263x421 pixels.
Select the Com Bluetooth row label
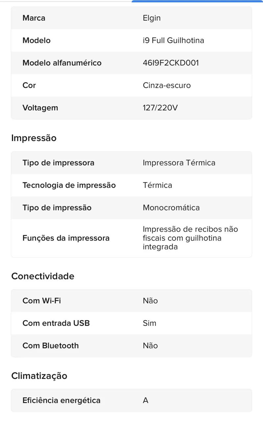pyautogui.click(x=51, y=346)
